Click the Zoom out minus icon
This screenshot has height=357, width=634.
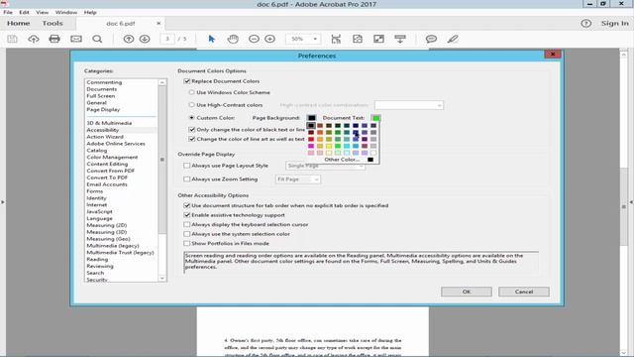254,39
